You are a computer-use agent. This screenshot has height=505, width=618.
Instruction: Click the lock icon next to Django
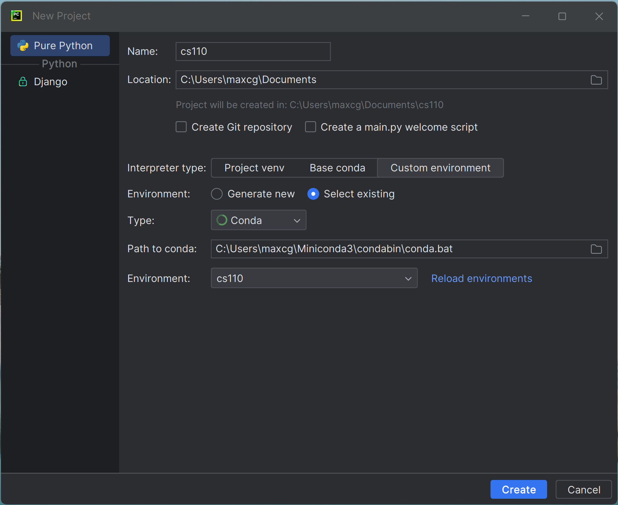click(x=23, y=81)
